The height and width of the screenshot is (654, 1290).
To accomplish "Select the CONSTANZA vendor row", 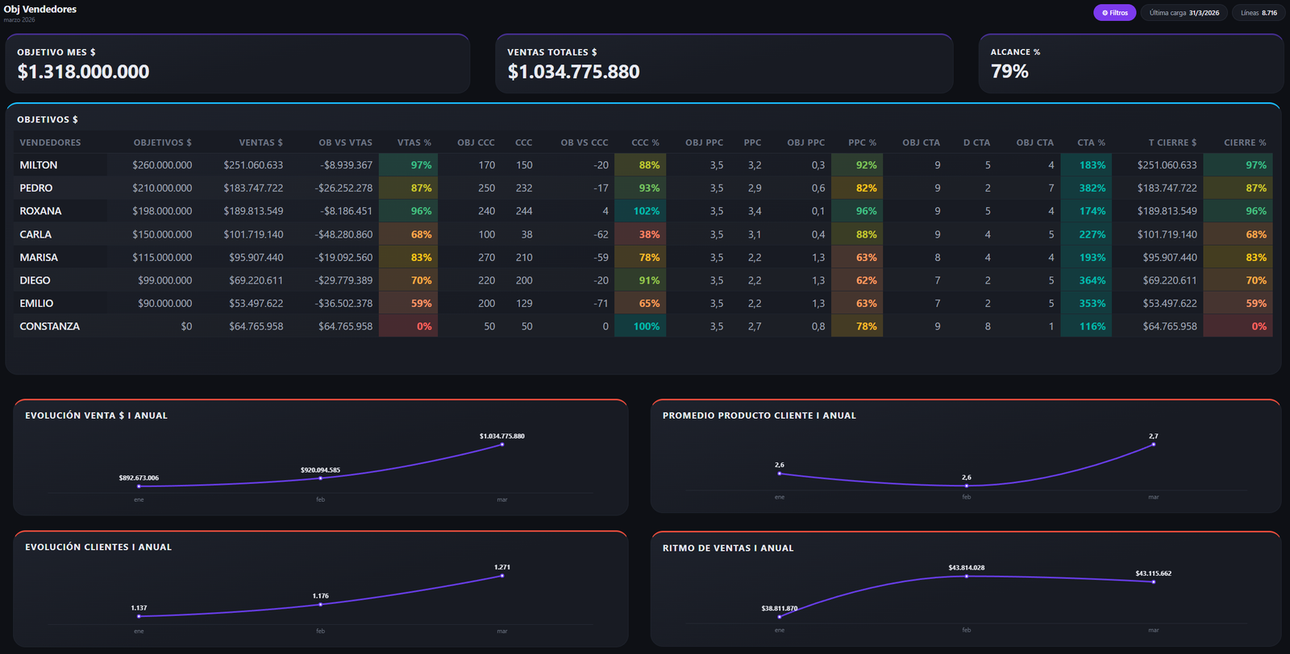I will coord(643,326).
